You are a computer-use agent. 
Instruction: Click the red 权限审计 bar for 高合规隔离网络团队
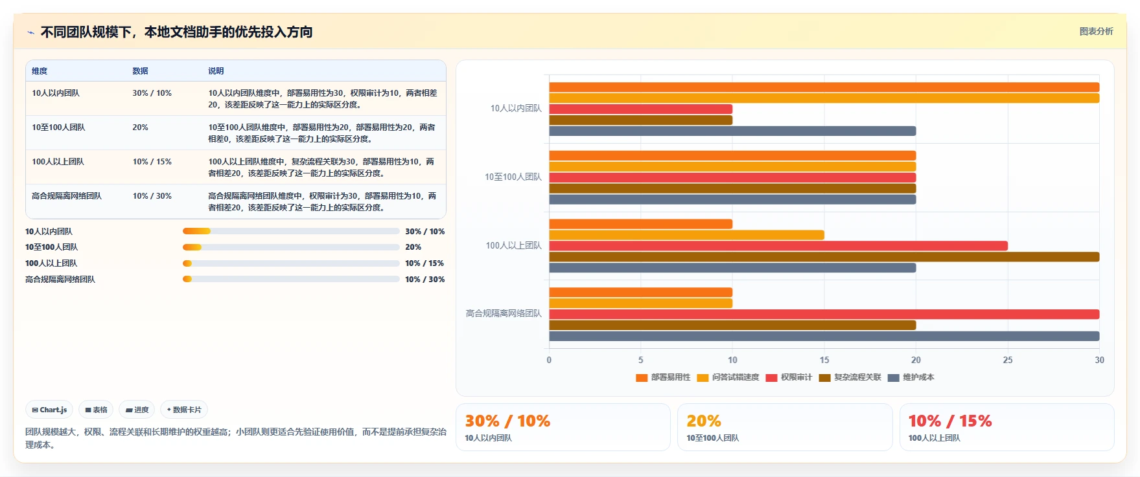(824, 315)
